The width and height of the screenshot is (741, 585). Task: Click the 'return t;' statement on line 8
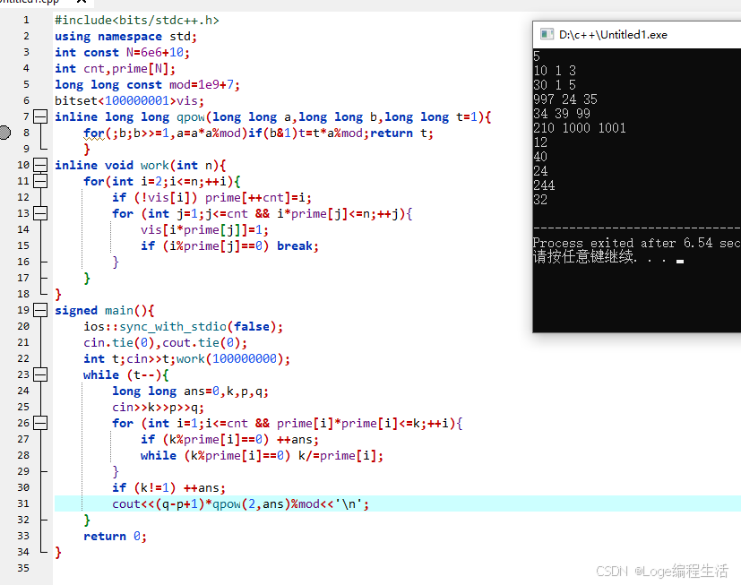coord(401,133)
